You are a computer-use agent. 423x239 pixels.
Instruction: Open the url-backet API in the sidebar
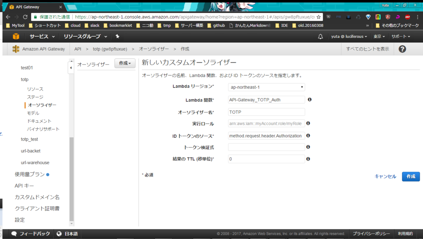pos(31,151)
